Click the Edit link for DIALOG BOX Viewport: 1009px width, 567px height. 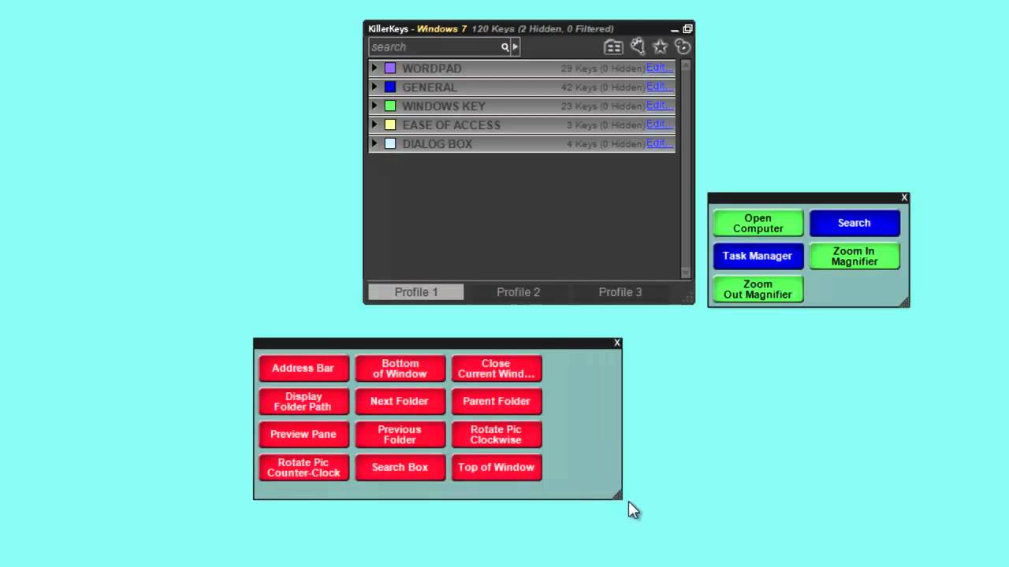[x=659, y=143]
